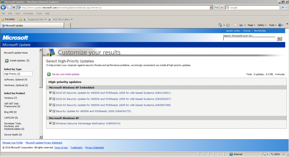Viewport: 289px width, 157px height.
Task: Click the Go search button
Action: [279, 39]
